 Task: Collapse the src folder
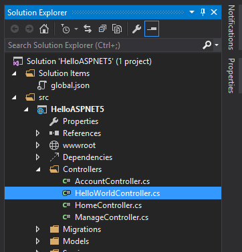(x=15, y=97)
